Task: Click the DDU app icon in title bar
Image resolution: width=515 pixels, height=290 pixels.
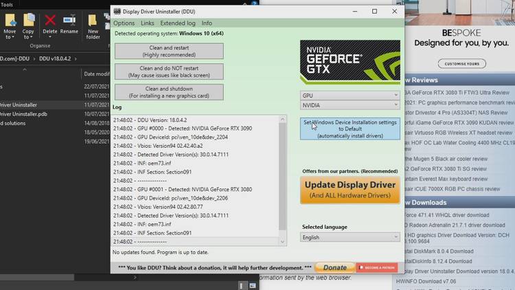Action: coord(117,11)
